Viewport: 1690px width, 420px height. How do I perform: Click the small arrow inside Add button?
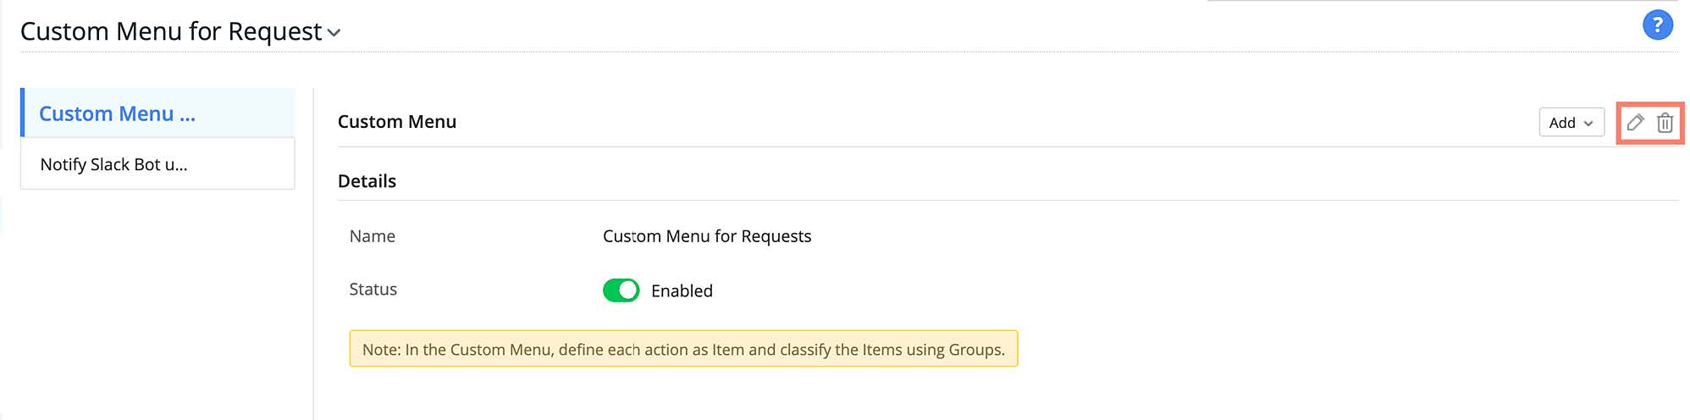1588,124
